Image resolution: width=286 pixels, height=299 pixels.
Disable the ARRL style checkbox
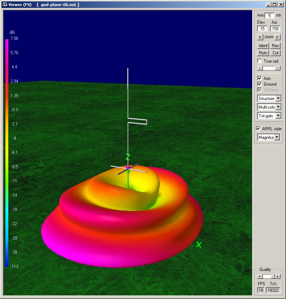point(258,128)
